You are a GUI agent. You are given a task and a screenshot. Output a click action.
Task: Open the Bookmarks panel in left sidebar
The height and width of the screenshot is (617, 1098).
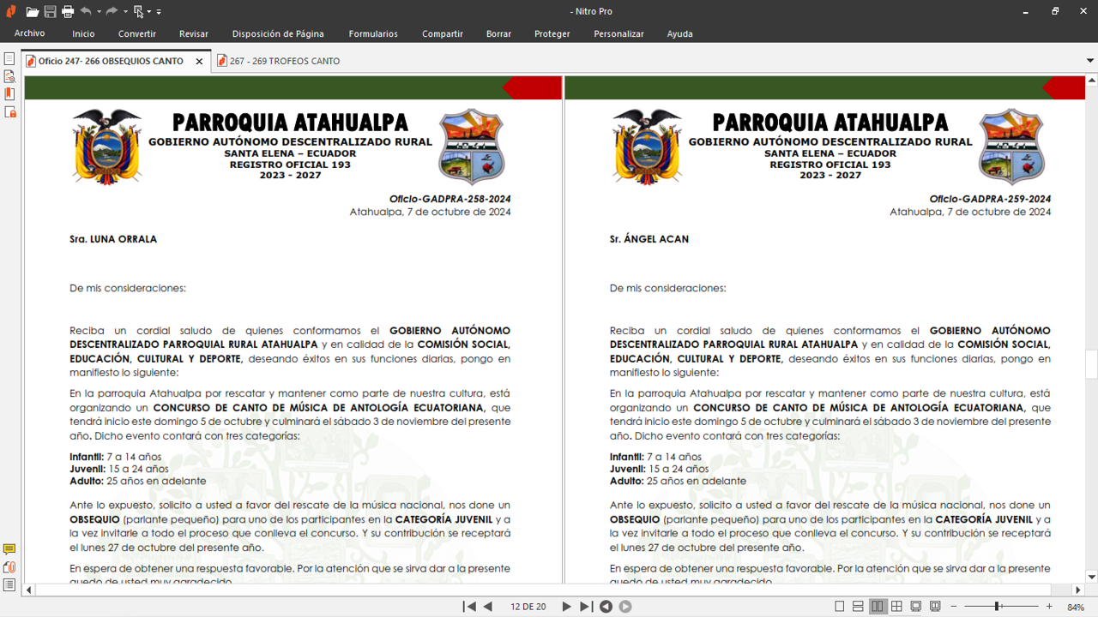click(x=9, y=94)
